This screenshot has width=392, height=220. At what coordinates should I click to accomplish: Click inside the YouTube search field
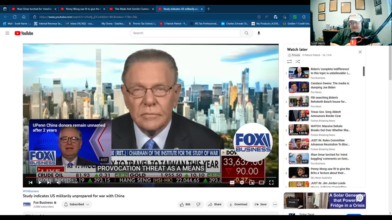click(x=185, y=33)
